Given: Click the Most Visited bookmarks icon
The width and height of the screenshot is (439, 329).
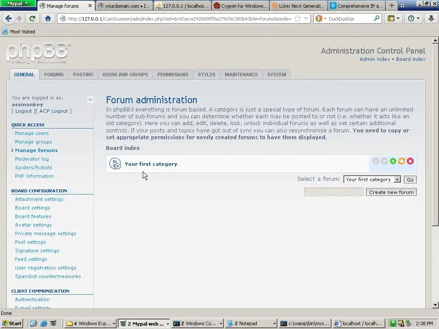Looking at the screenshot, I should (5, 31).
